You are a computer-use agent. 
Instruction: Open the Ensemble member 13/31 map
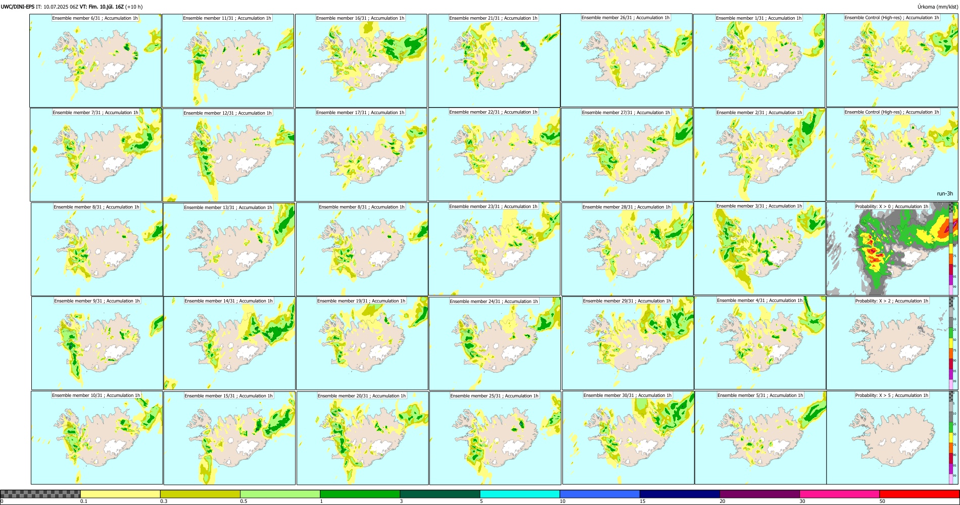click(229, 249)
